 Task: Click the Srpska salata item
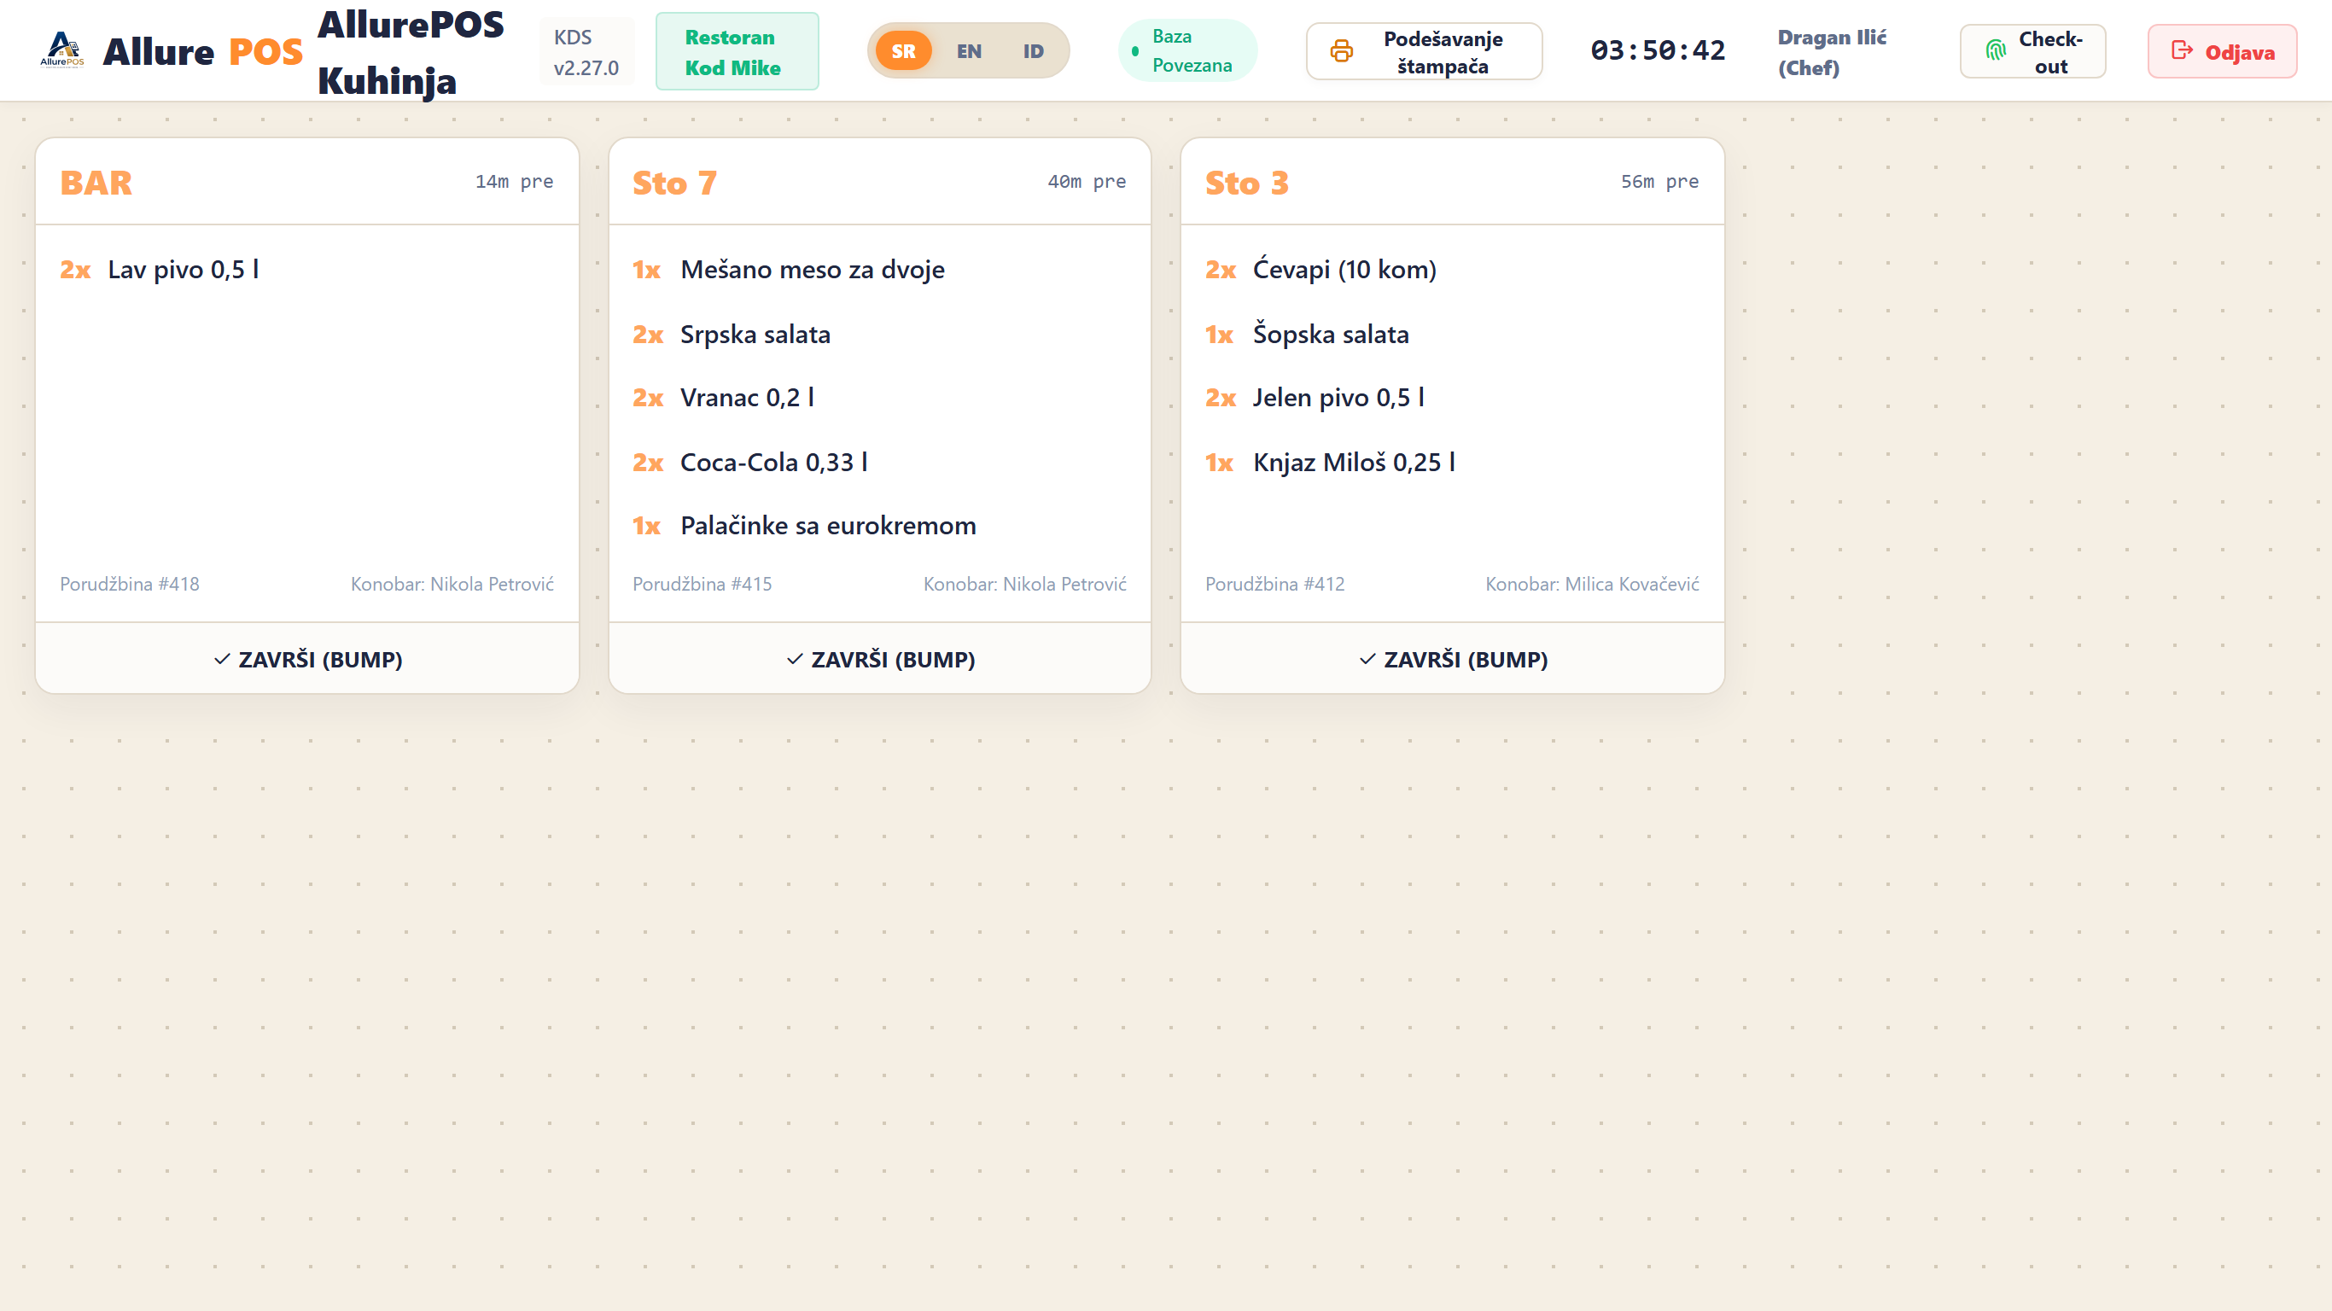click(x=755, y=334)
